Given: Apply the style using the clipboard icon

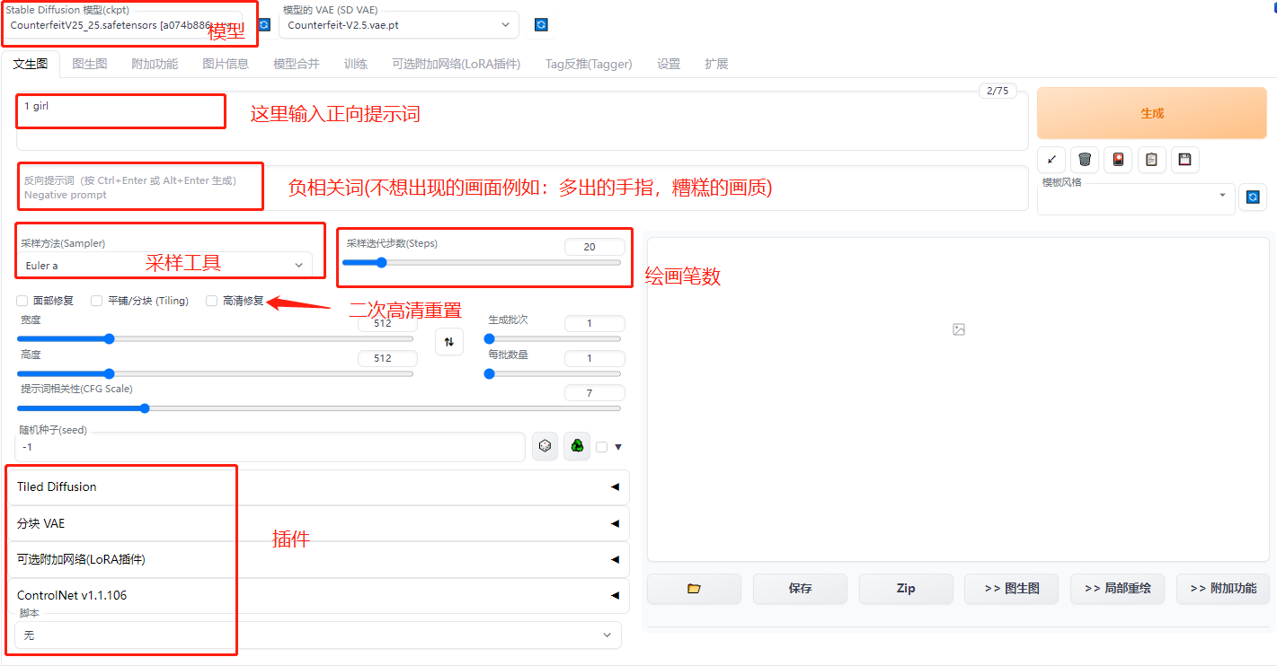Looking at the screenshot, I should [x=1151, y=160].
